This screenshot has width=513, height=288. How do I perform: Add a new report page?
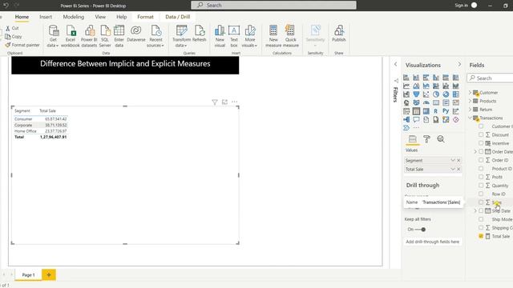click(x=49, y=274)
